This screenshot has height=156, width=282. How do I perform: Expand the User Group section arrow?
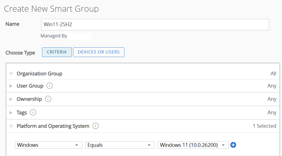(11, 86)
